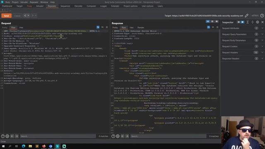Switch to top-bottom layout view
Screen dimensions: 265x149
click(x=212, y=22)
